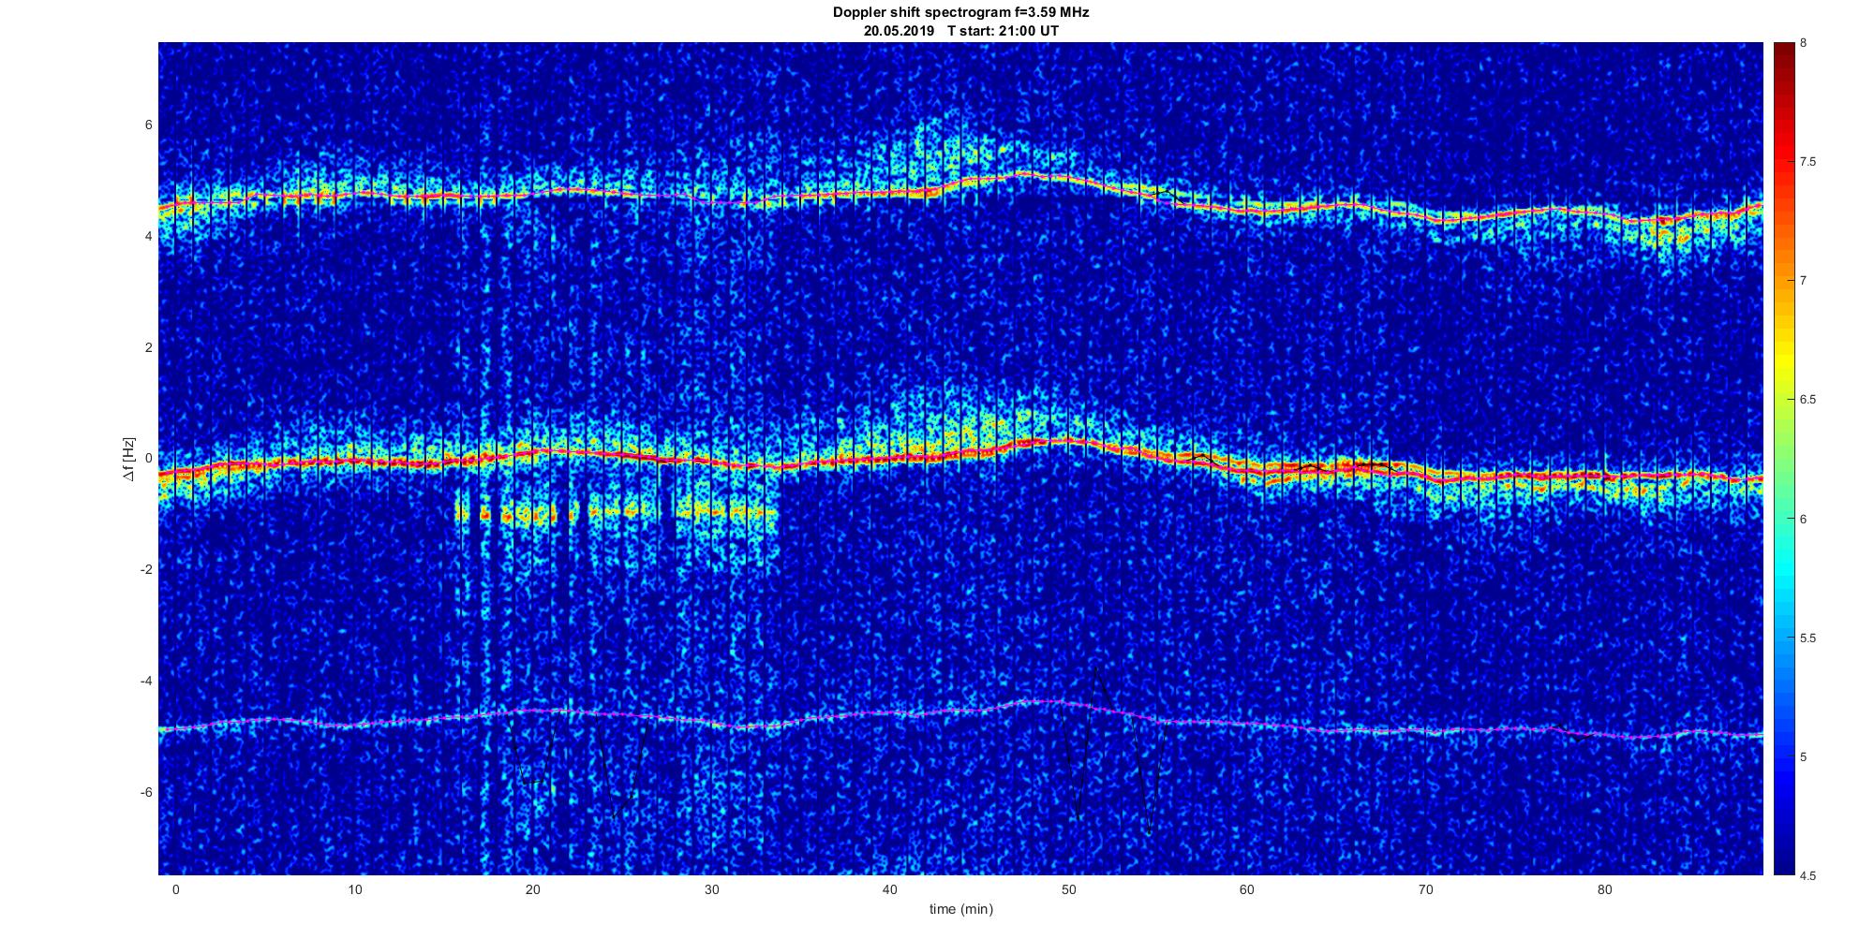Click x-axis tick label 30

(x=711, y=889)
